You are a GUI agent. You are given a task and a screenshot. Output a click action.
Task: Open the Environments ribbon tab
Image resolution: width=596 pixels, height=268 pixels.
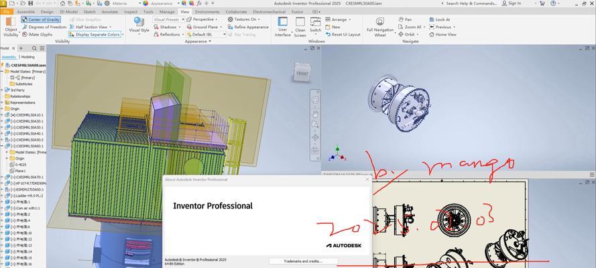(x=208, y=12)
